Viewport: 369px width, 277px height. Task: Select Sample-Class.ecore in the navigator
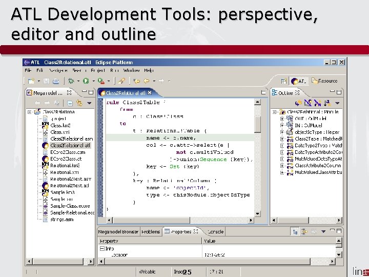(x=70, y=206)
